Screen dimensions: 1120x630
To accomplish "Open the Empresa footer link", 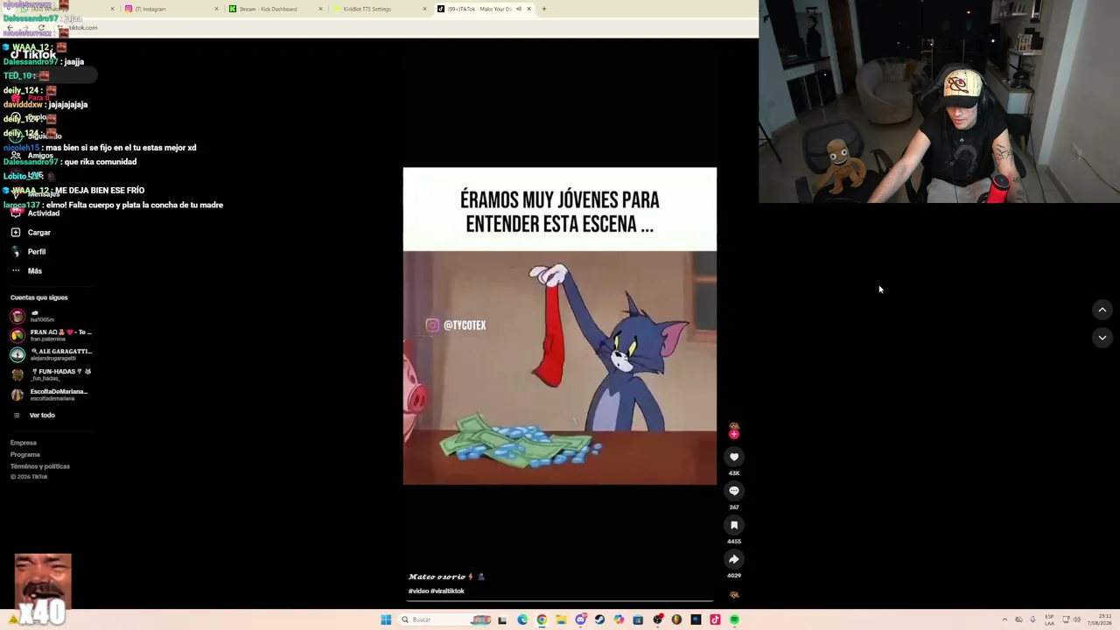I will click(24, 443).
